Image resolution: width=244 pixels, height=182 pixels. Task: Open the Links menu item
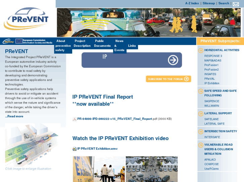click(x=132, y=46)
